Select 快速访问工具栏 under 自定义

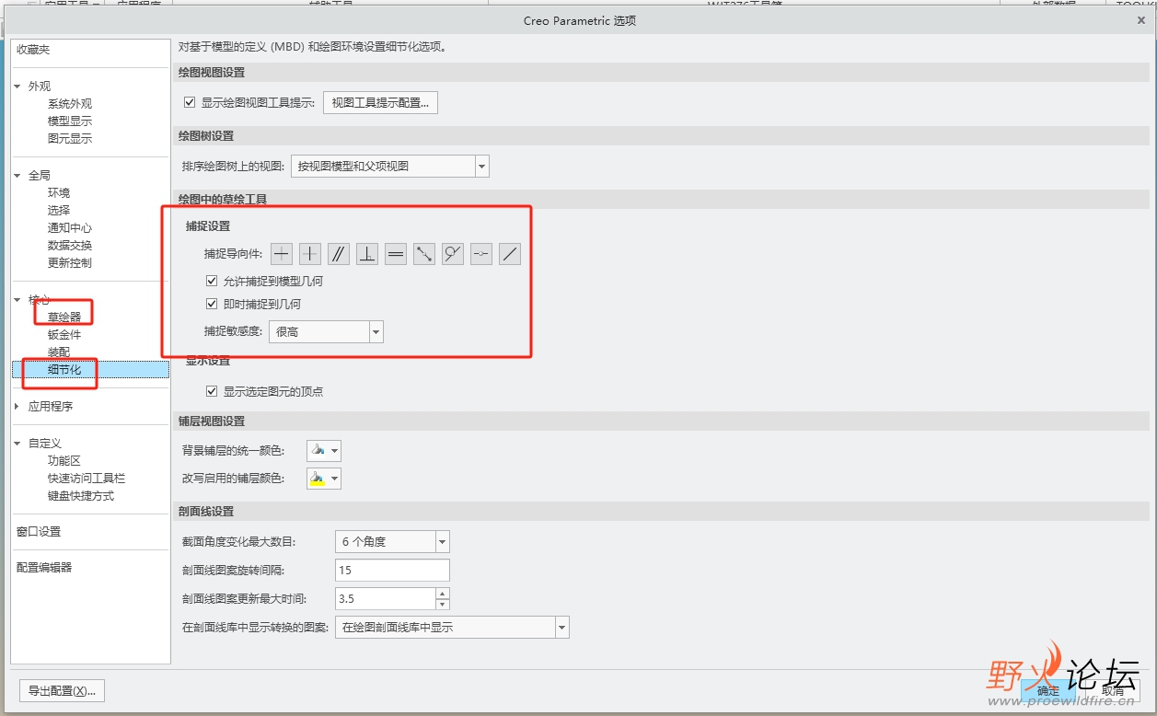point(87,479)
